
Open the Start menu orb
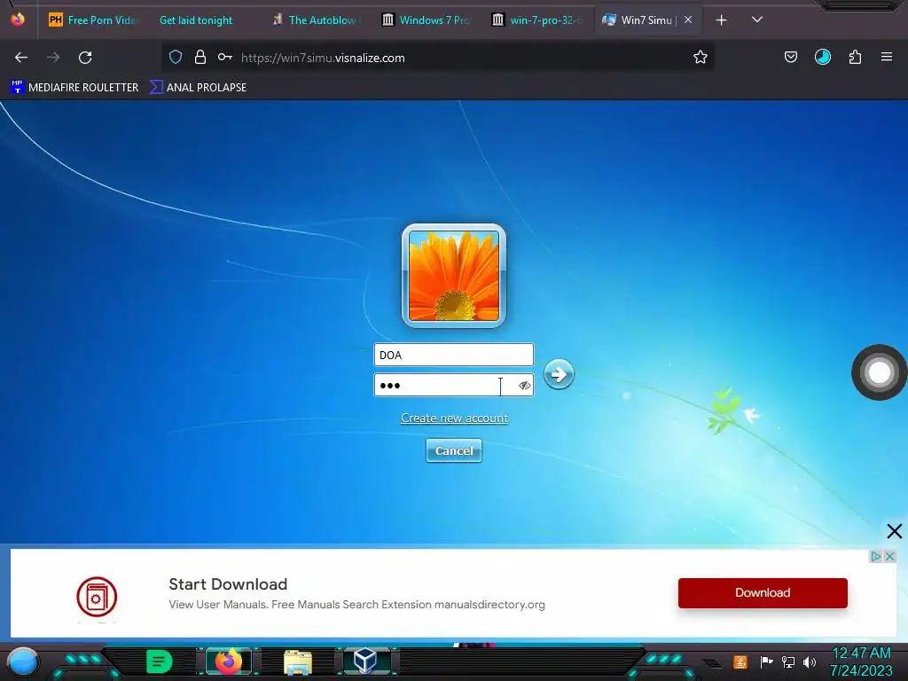click(x=22, y=661)
